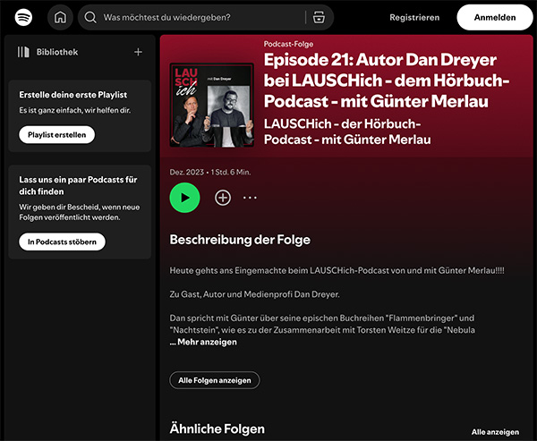Click the 'Podcast-Folge' label
537x441 pixels.
pos(288,44)
